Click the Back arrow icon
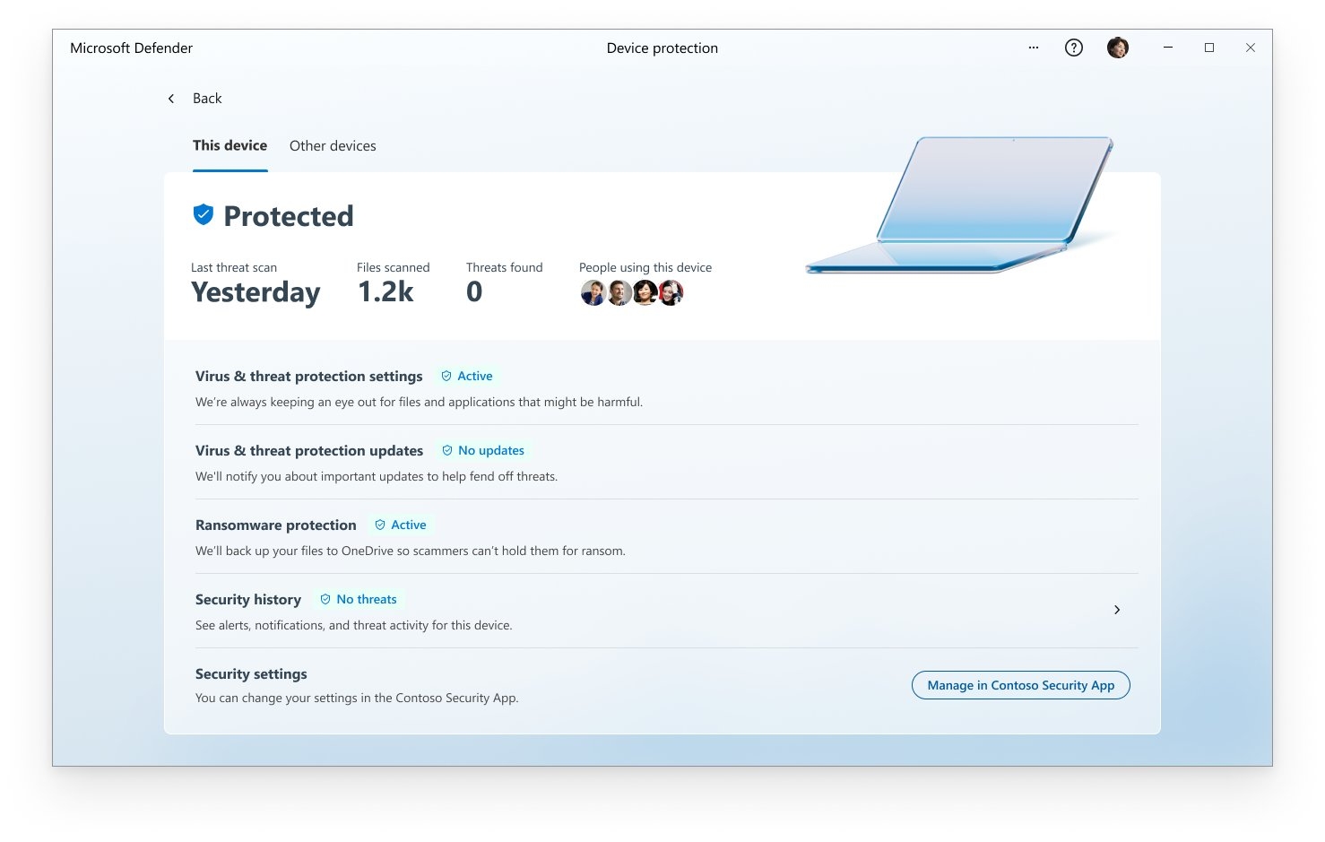 tap(171, 99)
